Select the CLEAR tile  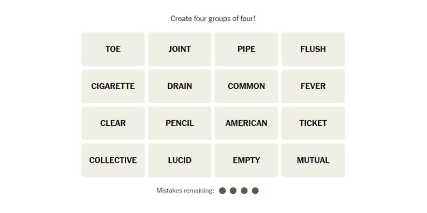click(x=113, y=123)
